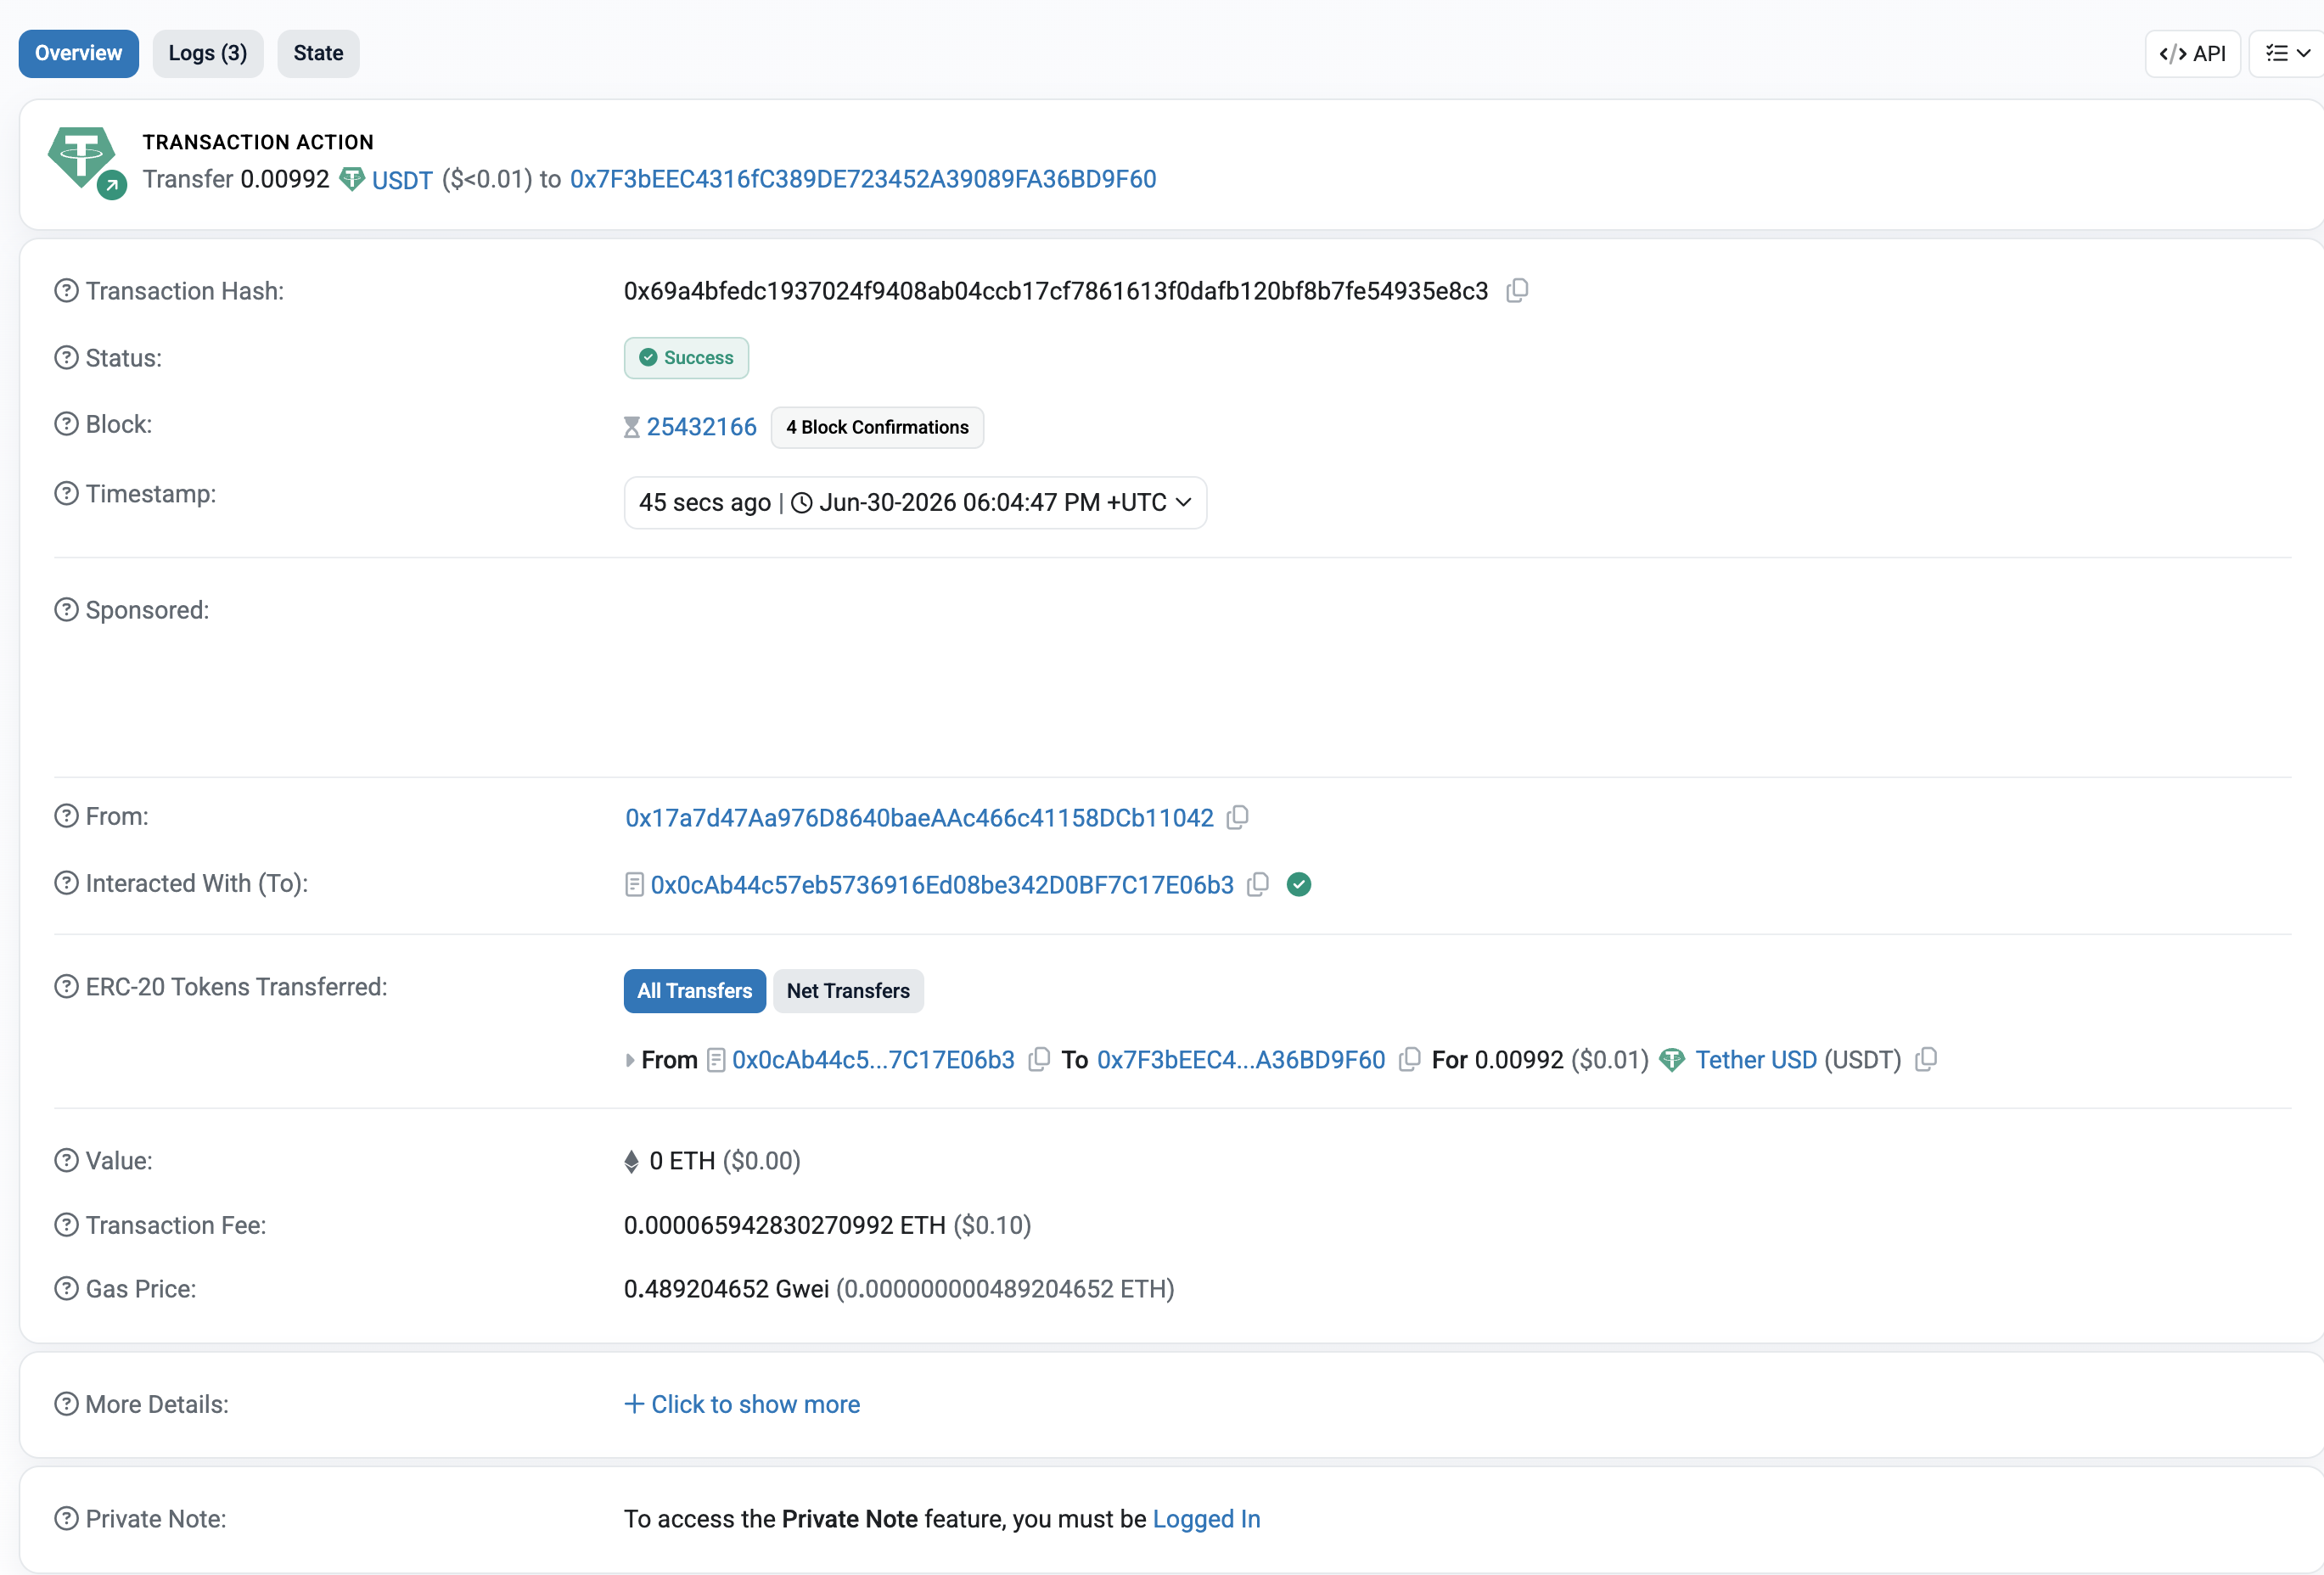Click the help icon beside Sponsored
Screen dimensions: 2324x1575
click(66, 609)
